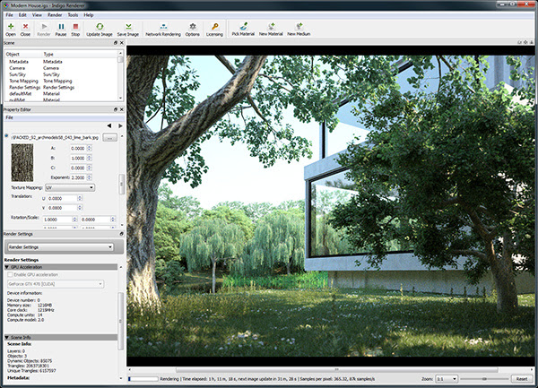
Task: Open the GeForce GTX 470 device dropdown
Action: [x=56, y=284]
